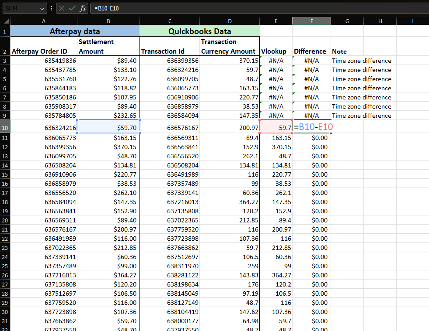Select row 10 header
This screenshot has height=331, width=429.
(5, 127)
